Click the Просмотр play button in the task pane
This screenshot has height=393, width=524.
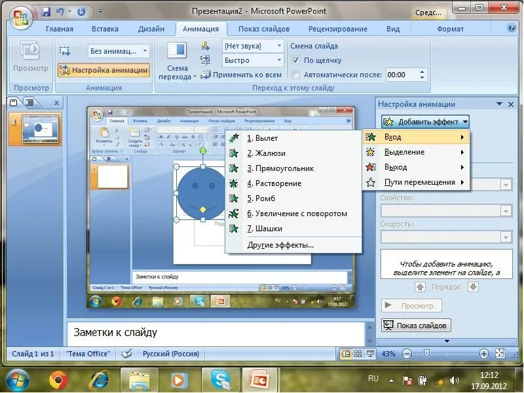click(411, 305)
